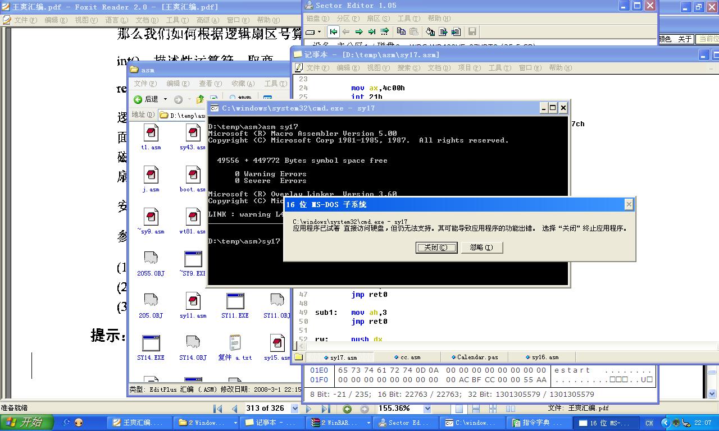This screenshot has height=431, width=719.
Task: Click the 关闭(C) button in MS-DOS dialog
Action: (x=436, y=247)
